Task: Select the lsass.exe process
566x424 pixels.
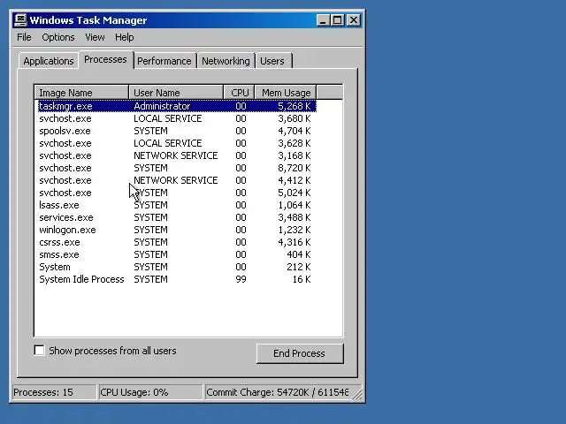Action: tap(177, 205)
